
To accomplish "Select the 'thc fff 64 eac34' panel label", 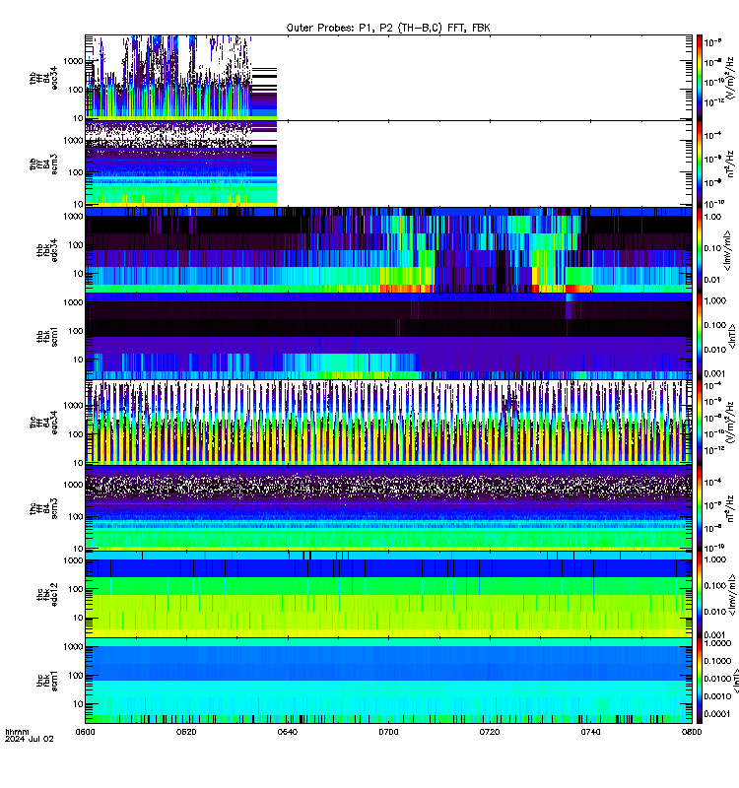I will click(43, 423).
